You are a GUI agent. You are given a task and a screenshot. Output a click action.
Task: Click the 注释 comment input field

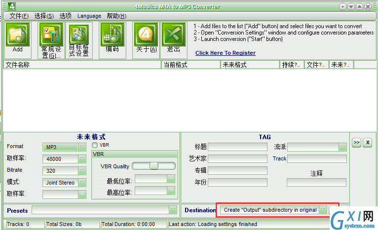tap(316, 182)
